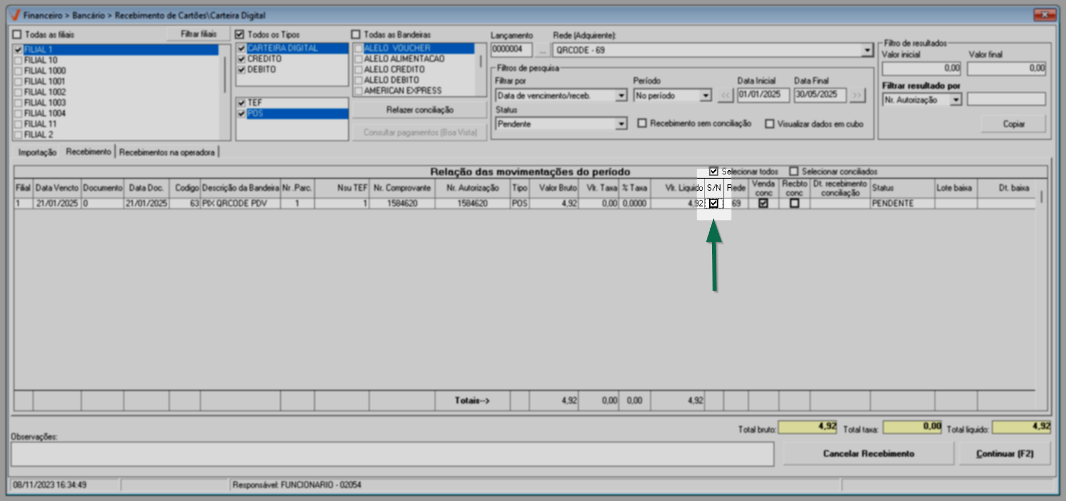This screenshot has width=1066, height=501.
Task: Enable Visualizar dados em cubo
Action: (769, 124)
